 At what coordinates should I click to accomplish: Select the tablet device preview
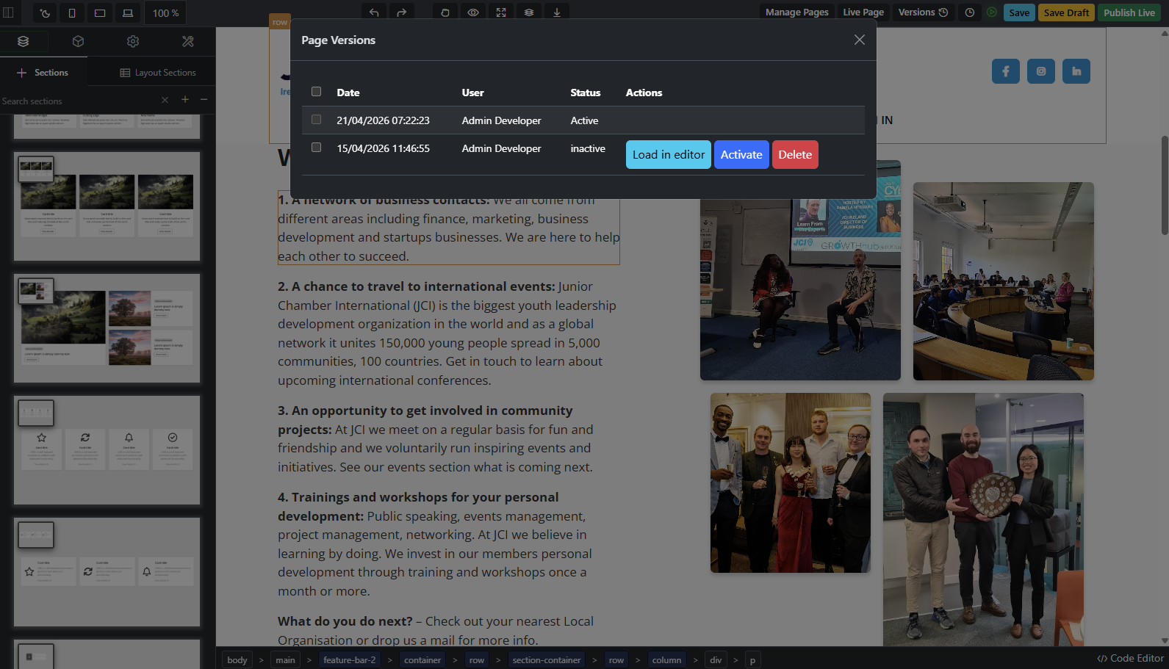coord(100,13)
